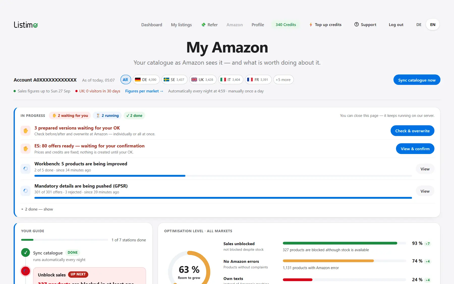
Task: Open the Dashboard page
Action: (x=152, y=25)
